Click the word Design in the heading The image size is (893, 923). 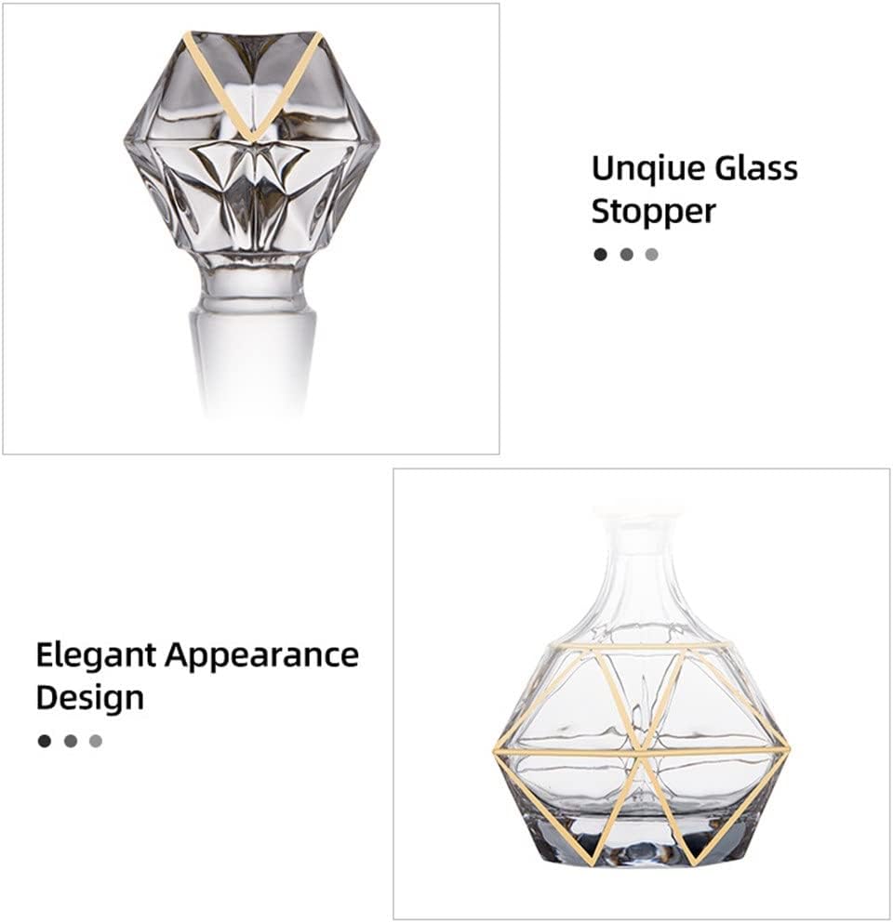click(90, 699)
